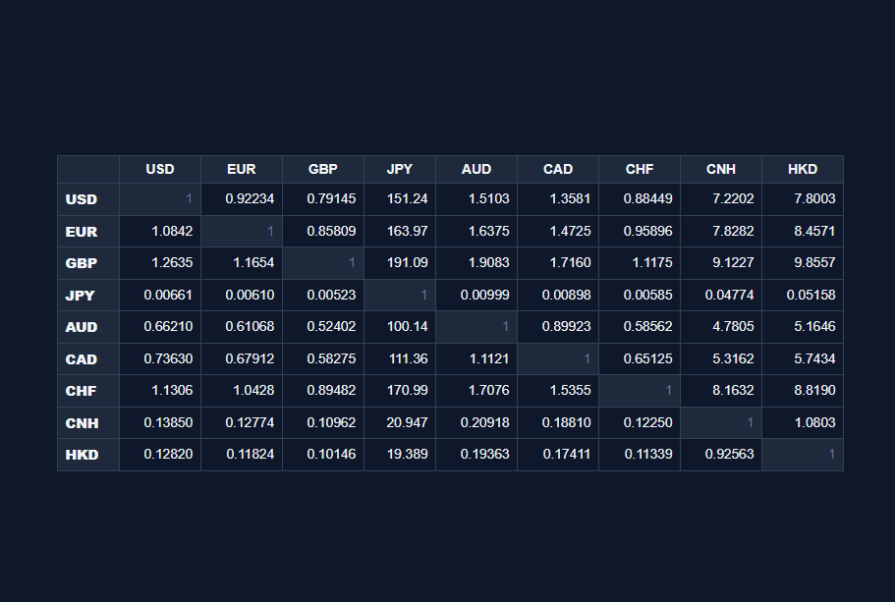The height and width of the screenshot is (602, 895).
Task: Click HKD to CNH rate 0.92563
Action: pyautogui.click(x=721, y=455)
